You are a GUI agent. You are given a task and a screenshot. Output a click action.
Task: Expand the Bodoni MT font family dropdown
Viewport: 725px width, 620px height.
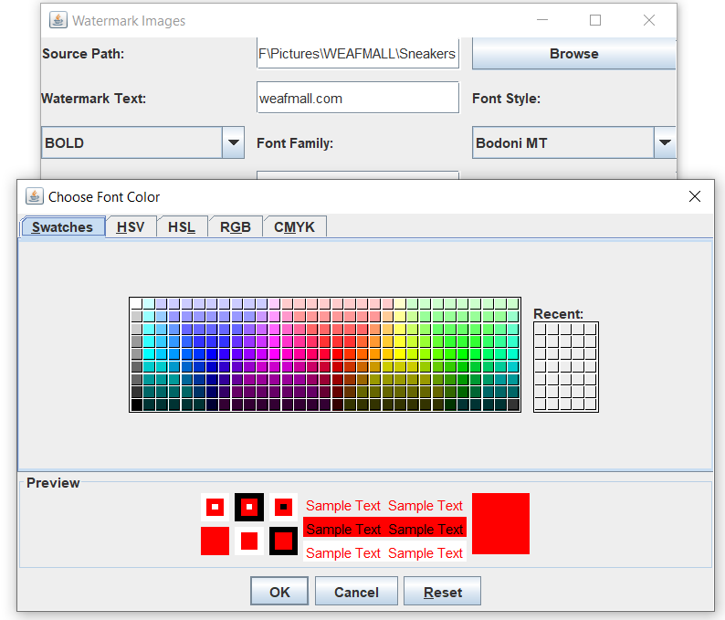click(x=665, y=142)
